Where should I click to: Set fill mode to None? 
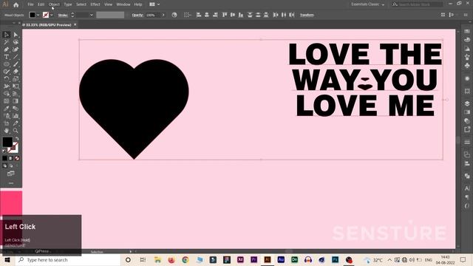[17, 158]
